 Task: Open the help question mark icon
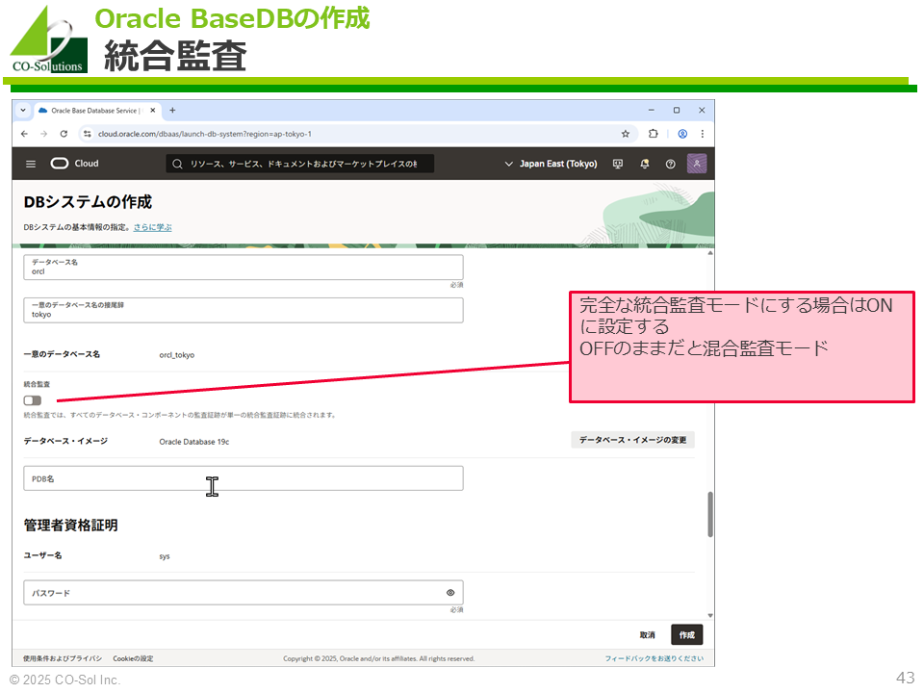[x=671, y=164]
